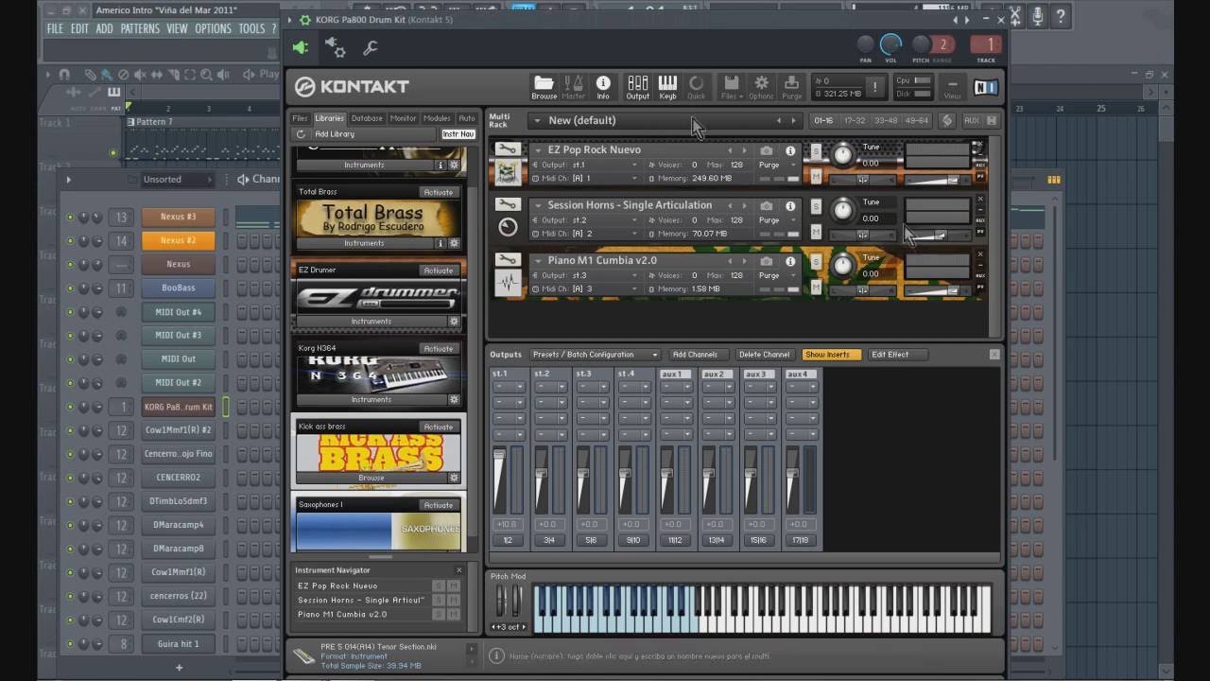Click settings gear on Total Brass library
This screenshot has width=1210, height=681.
tap(454, 243)
